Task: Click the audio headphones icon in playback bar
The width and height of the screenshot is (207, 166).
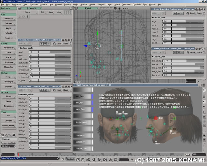Action: (115, 160)
